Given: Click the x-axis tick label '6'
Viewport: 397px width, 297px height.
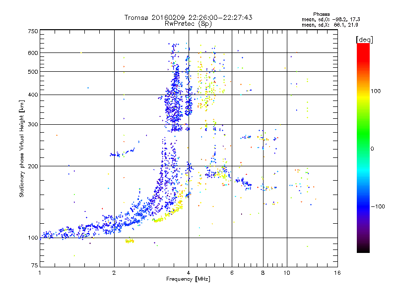Looking at the screenshot, I should pos(232,273).
